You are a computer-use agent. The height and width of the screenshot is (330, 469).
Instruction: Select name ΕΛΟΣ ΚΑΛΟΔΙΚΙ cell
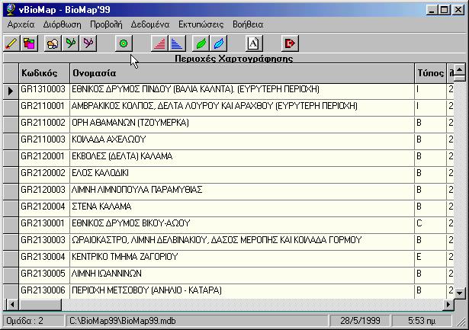(x=242, y=175)
